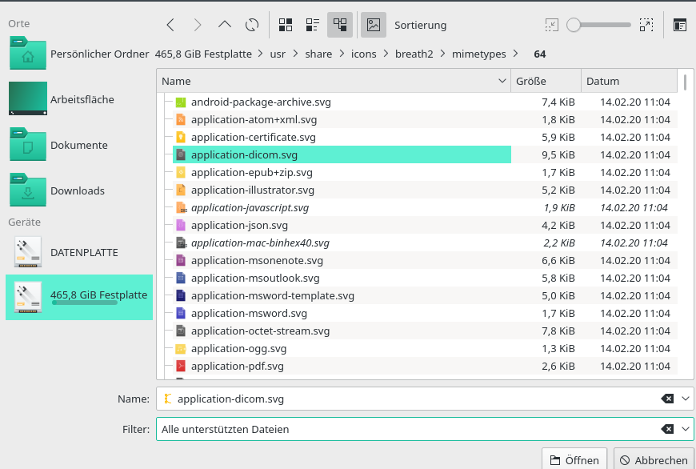Reload the current folder view
This screenshot has width=696, height=469.
252,25
